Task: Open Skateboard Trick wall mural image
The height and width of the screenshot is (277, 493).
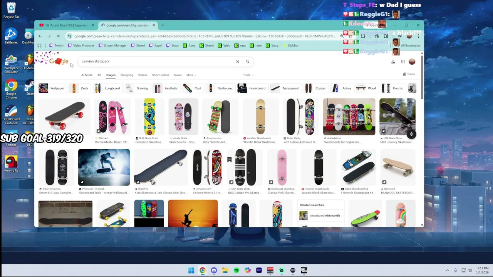Action: [104, 167]
